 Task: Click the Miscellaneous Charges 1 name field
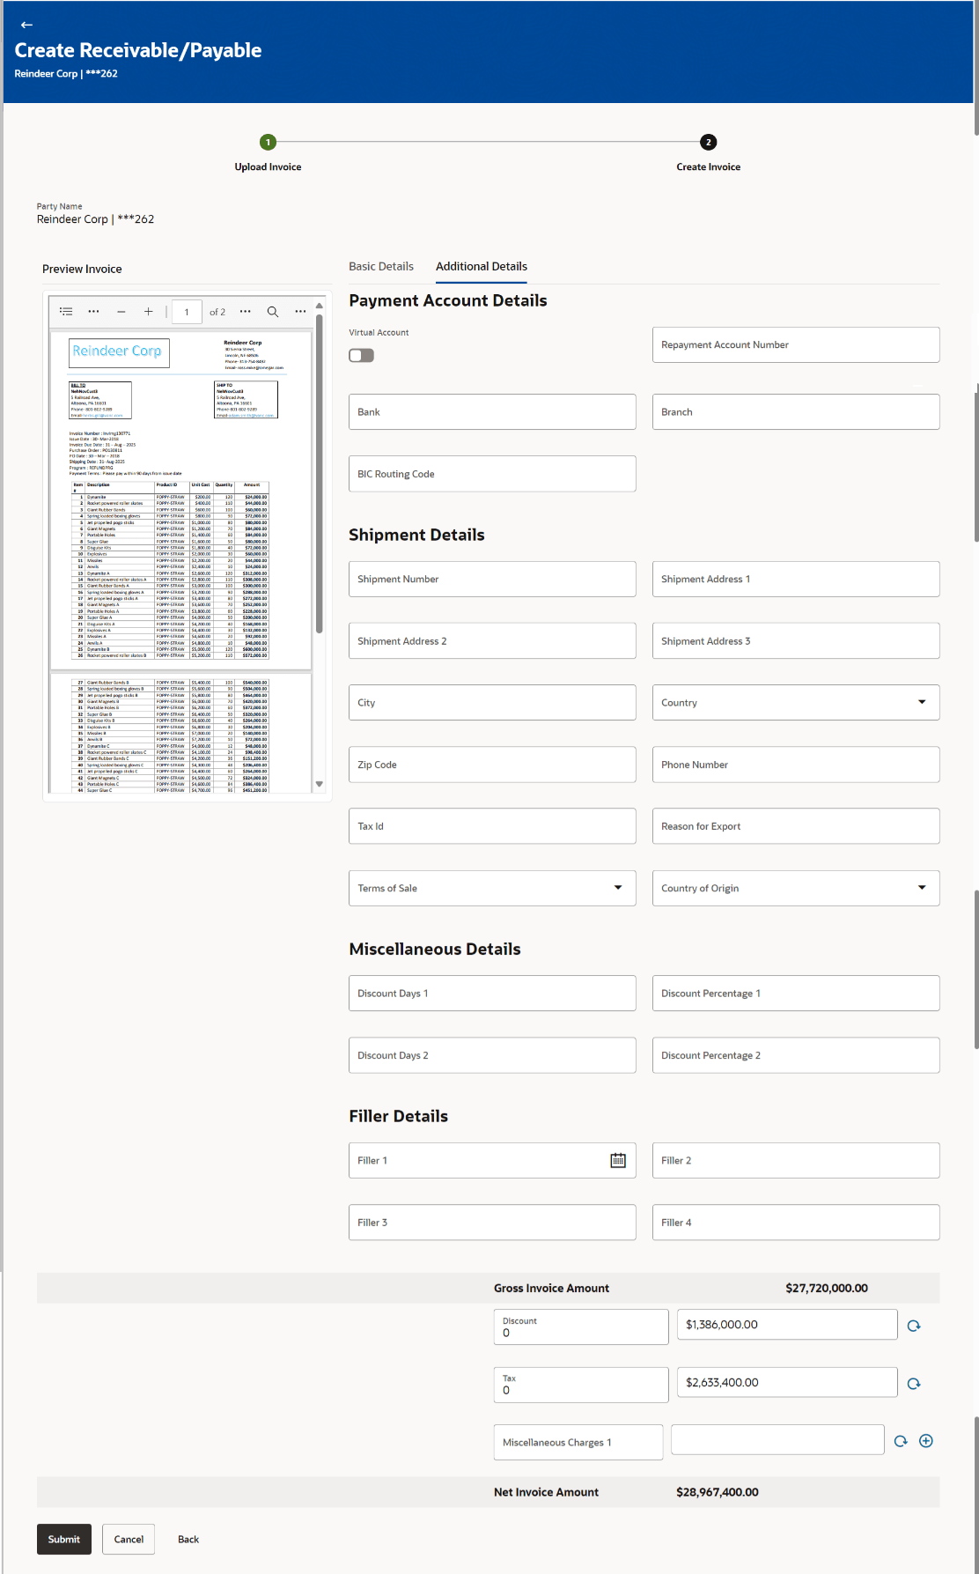[578, 1442]
